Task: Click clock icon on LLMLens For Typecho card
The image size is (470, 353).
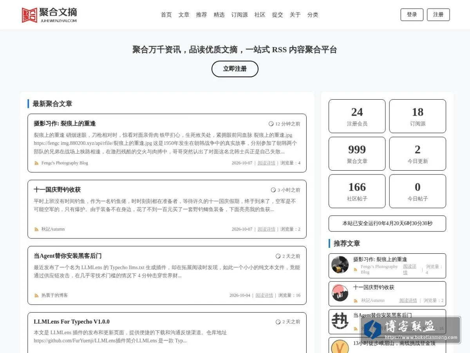Action: [278, 322]
